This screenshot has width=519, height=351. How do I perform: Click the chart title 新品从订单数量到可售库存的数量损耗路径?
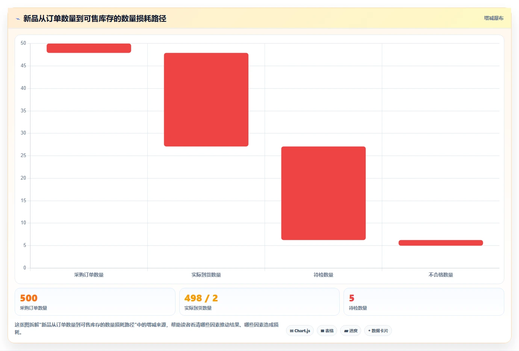click(x=95, y=18)
